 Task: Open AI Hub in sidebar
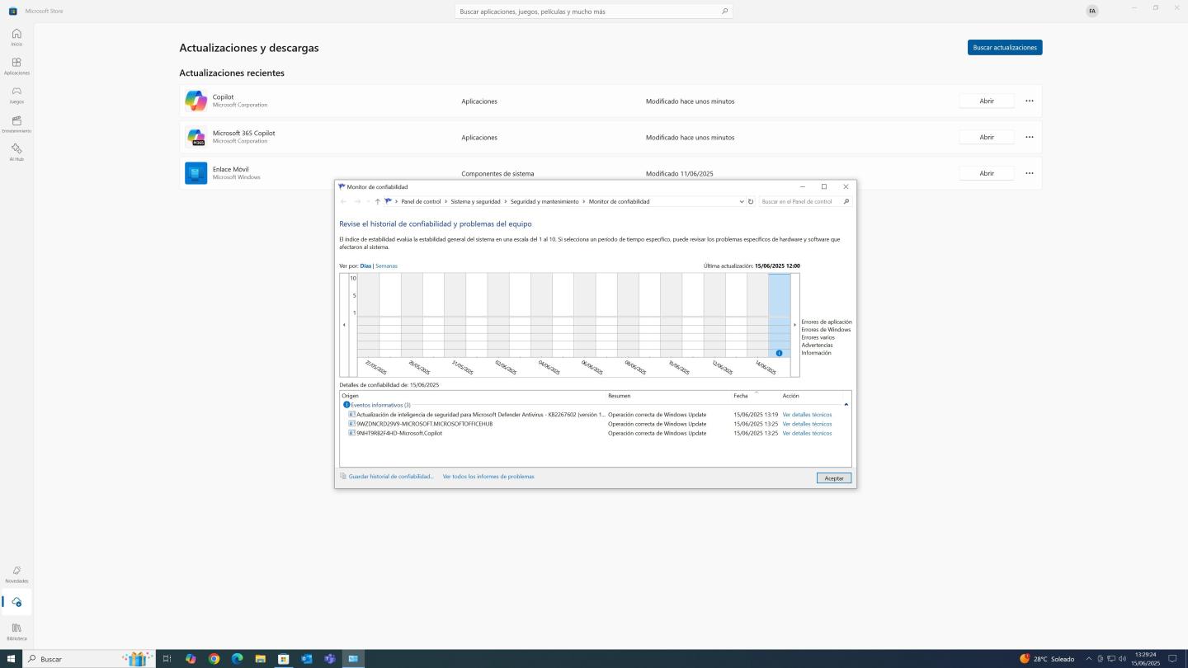coord(16,152)
